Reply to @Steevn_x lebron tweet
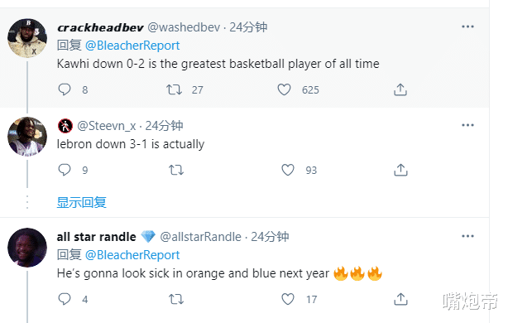 point(65,170)
